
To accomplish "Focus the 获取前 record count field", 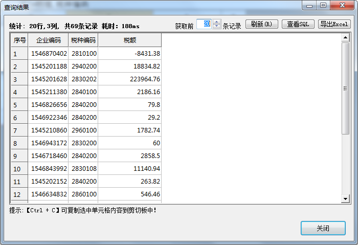I will click(204, 24).
